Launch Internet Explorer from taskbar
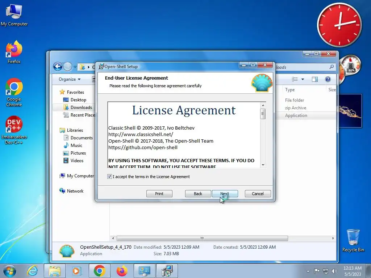This screenshot has width=371, height=278. (x=32, y=271)
